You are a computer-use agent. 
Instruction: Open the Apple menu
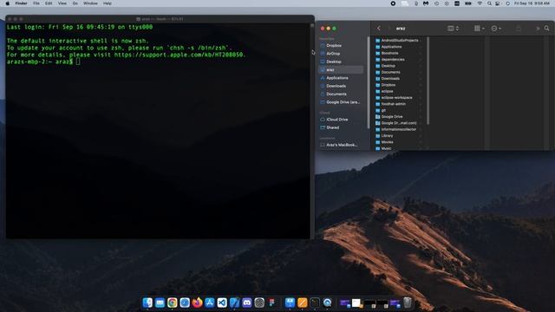(8, 3)
